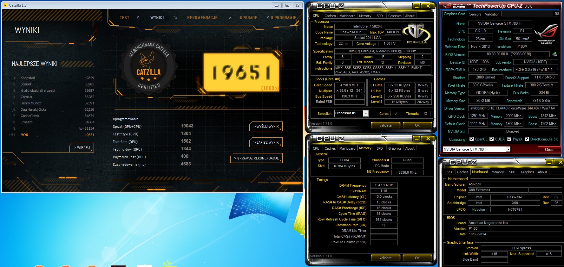Viewport: 564px width, 267px height.
Task: Open the UPGRADE menu in Catzilla
Action: (x=248, y=18)
